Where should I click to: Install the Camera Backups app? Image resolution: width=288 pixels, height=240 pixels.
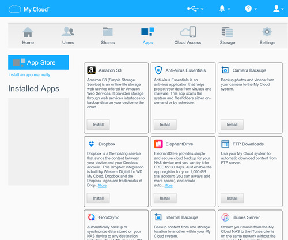232,125
